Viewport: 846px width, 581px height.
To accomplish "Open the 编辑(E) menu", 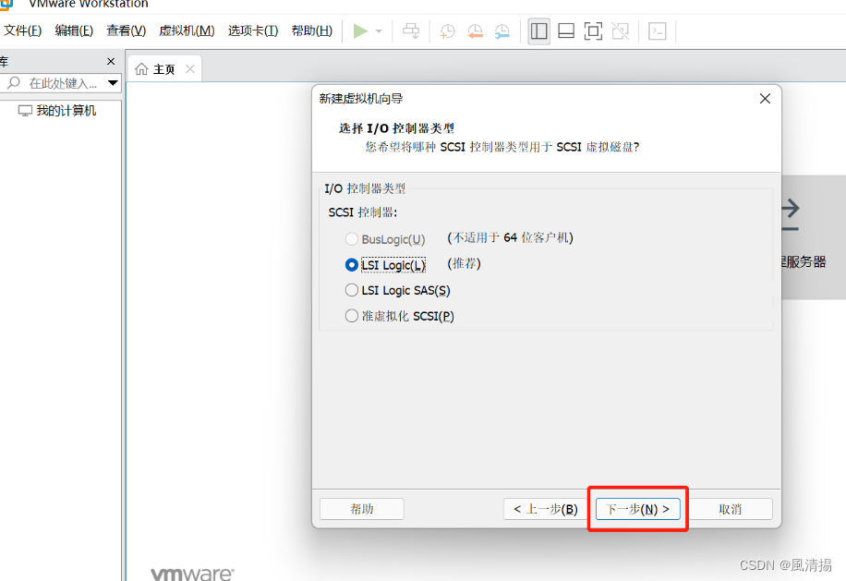I will click(74, 30).
